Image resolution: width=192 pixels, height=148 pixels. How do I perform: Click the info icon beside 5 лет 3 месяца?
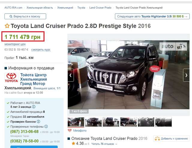34,106
